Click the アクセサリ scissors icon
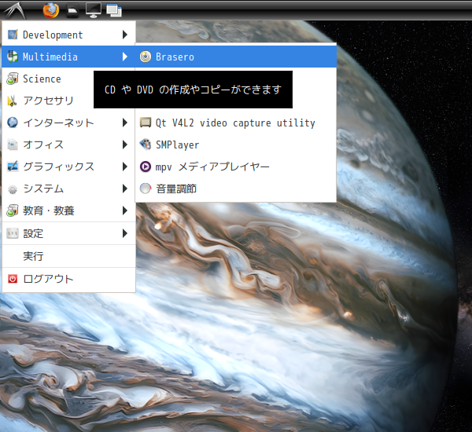The image size is (472, 432). [12, 101]
